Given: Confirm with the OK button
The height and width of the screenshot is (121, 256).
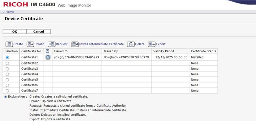Looking at the screenshot, I should pos(14,31).
